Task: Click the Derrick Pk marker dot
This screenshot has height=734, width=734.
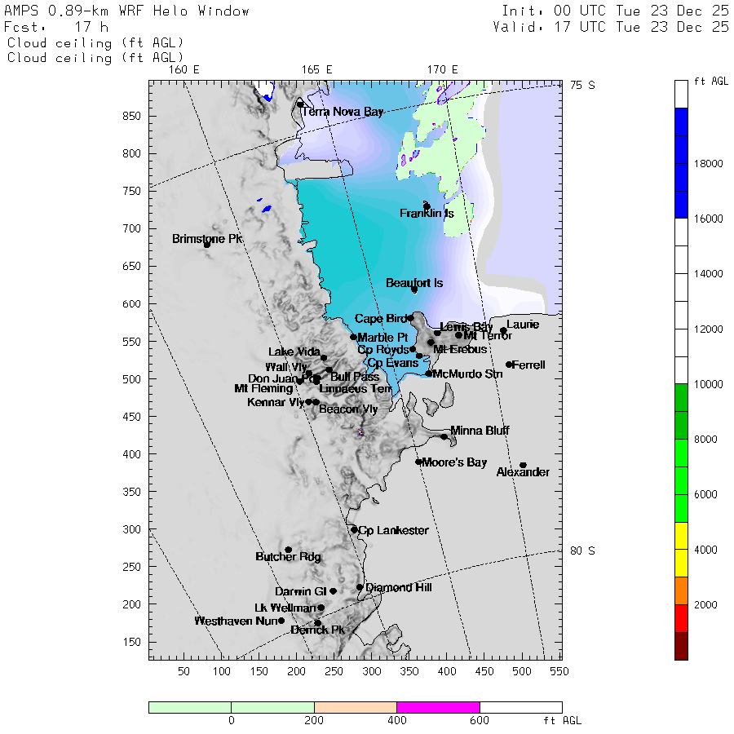Action: coord(318,623)
